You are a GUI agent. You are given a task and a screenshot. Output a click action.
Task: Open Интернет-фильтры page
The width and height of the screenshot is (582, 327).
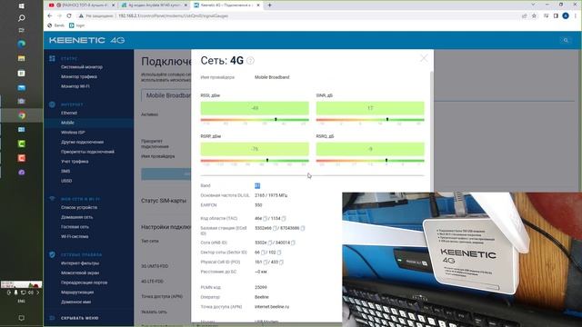pyautogui.click(x=80, y=263)
